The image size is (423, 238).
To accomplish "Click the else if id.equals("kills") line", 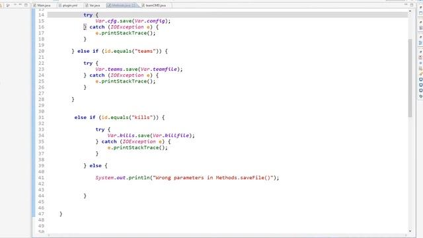I will pos(120,118).
